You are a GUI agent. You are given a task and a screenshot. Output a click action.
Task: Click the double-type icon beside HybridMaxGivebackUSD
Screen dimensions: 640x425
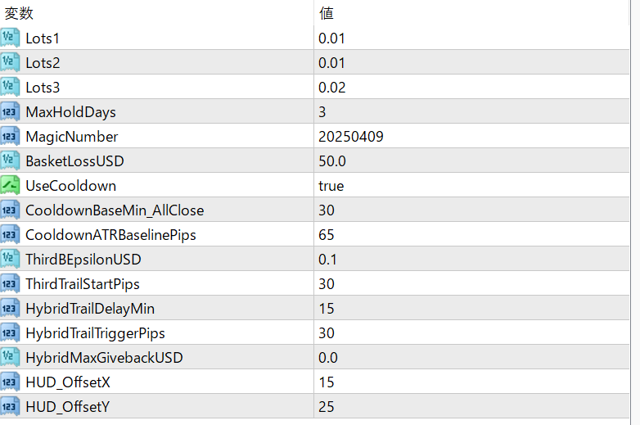click(10, 357)
